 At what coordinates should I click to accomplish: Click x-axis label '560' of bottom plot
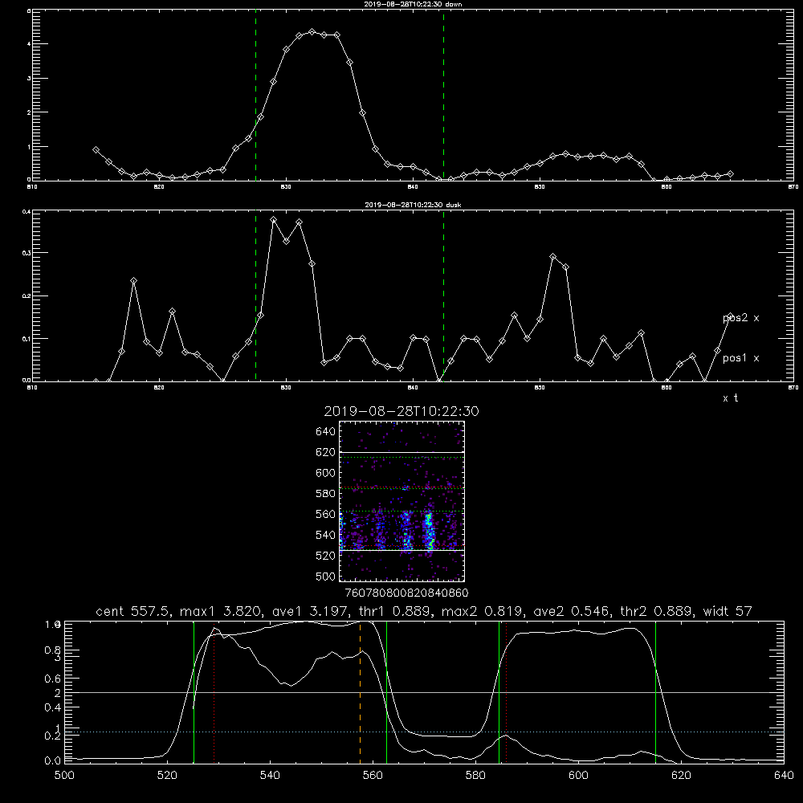coord(373,776)
